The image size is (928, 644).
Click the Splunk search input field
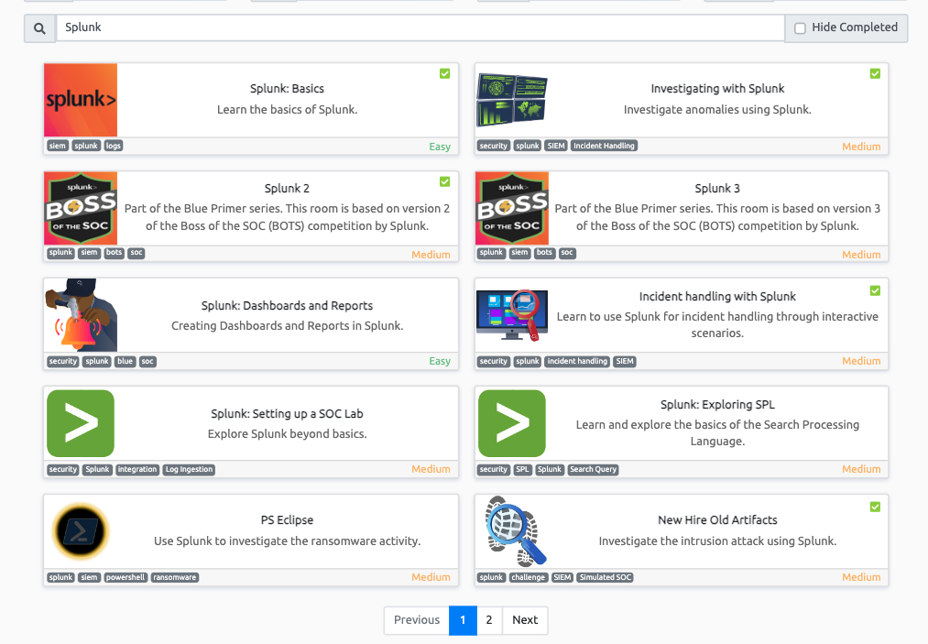click(420, 27)
